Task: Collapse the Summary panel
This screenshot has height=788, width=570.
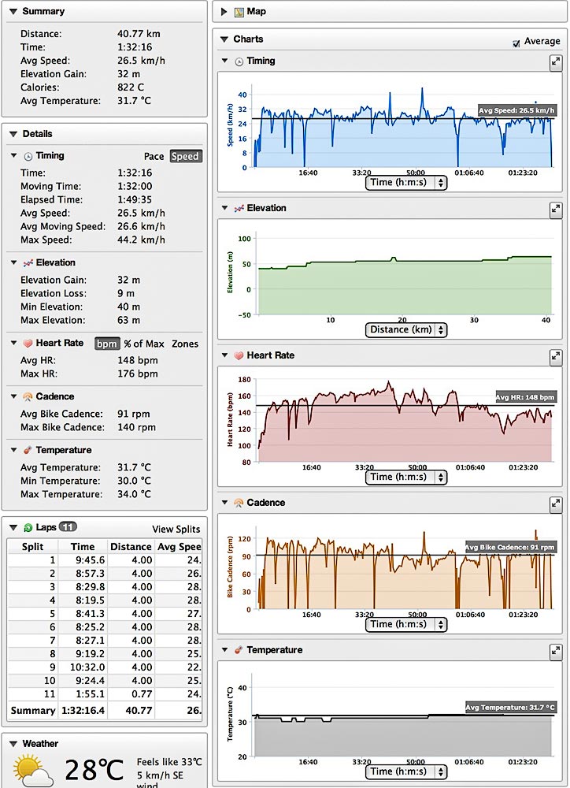Action: [x=13, y=12]
